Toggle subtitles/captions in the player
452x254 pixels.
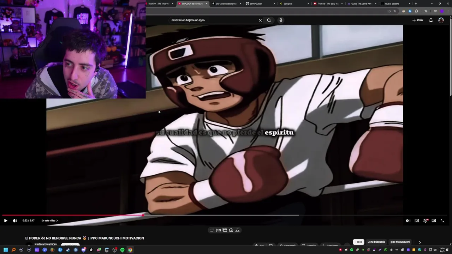(x=417, y=220)
